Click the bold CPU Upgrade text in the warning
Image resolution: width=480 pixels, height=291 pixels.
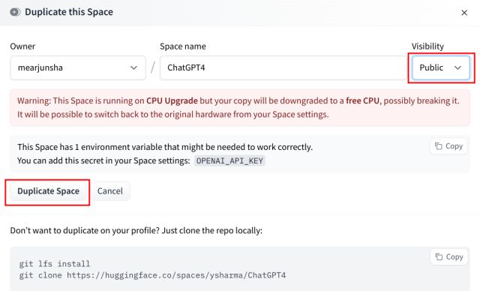(x=172, y=100)
